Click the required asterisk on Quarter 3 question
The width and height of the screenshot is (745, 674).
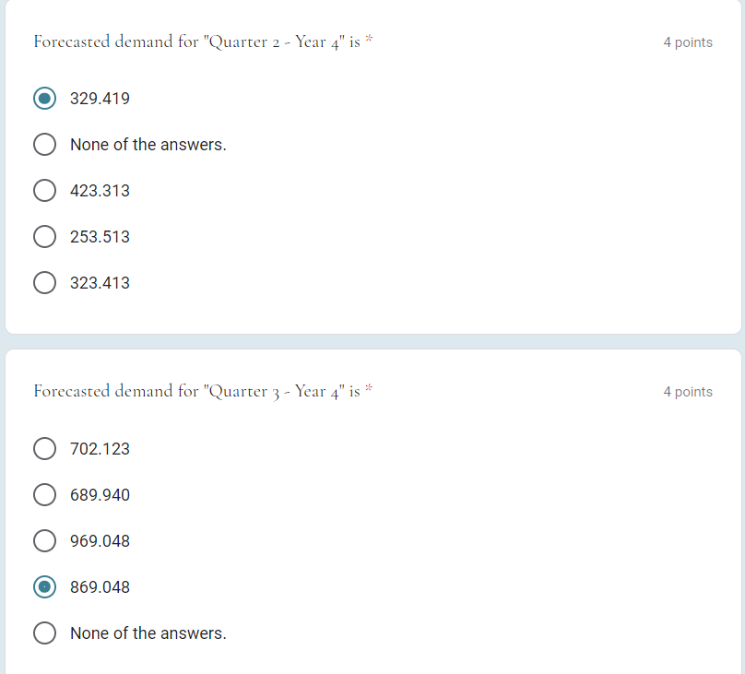(369, 387)
